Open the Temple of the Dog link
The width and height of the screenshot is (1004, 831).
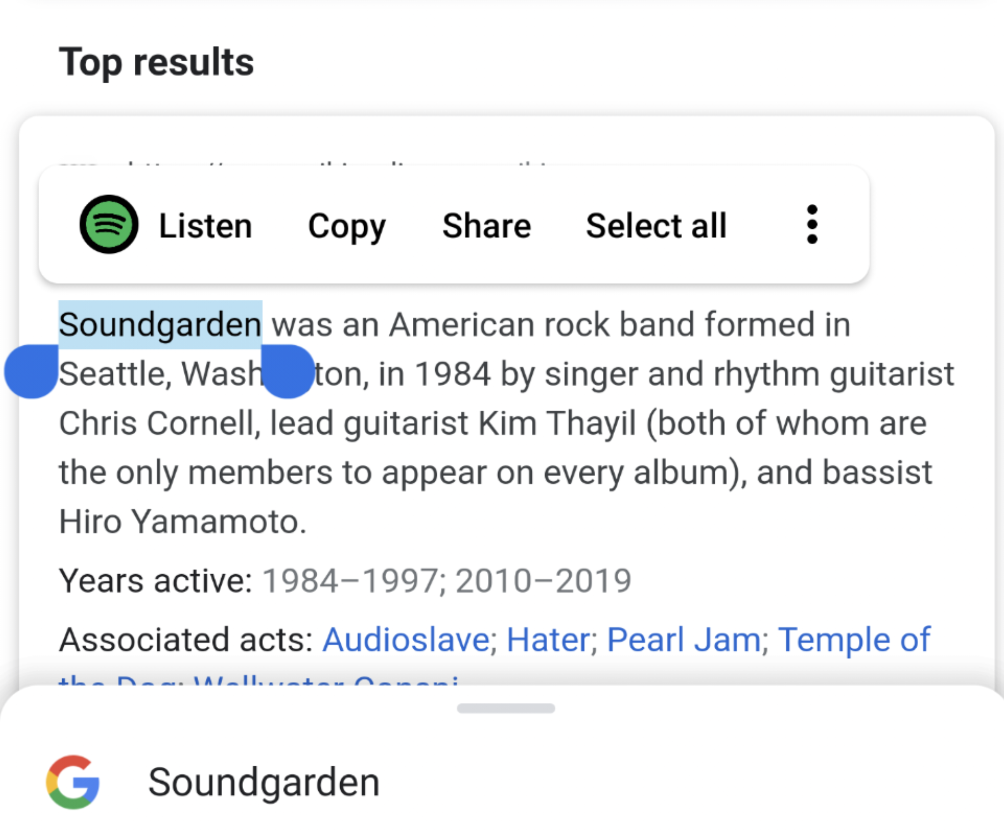click(x=853, y=639)
